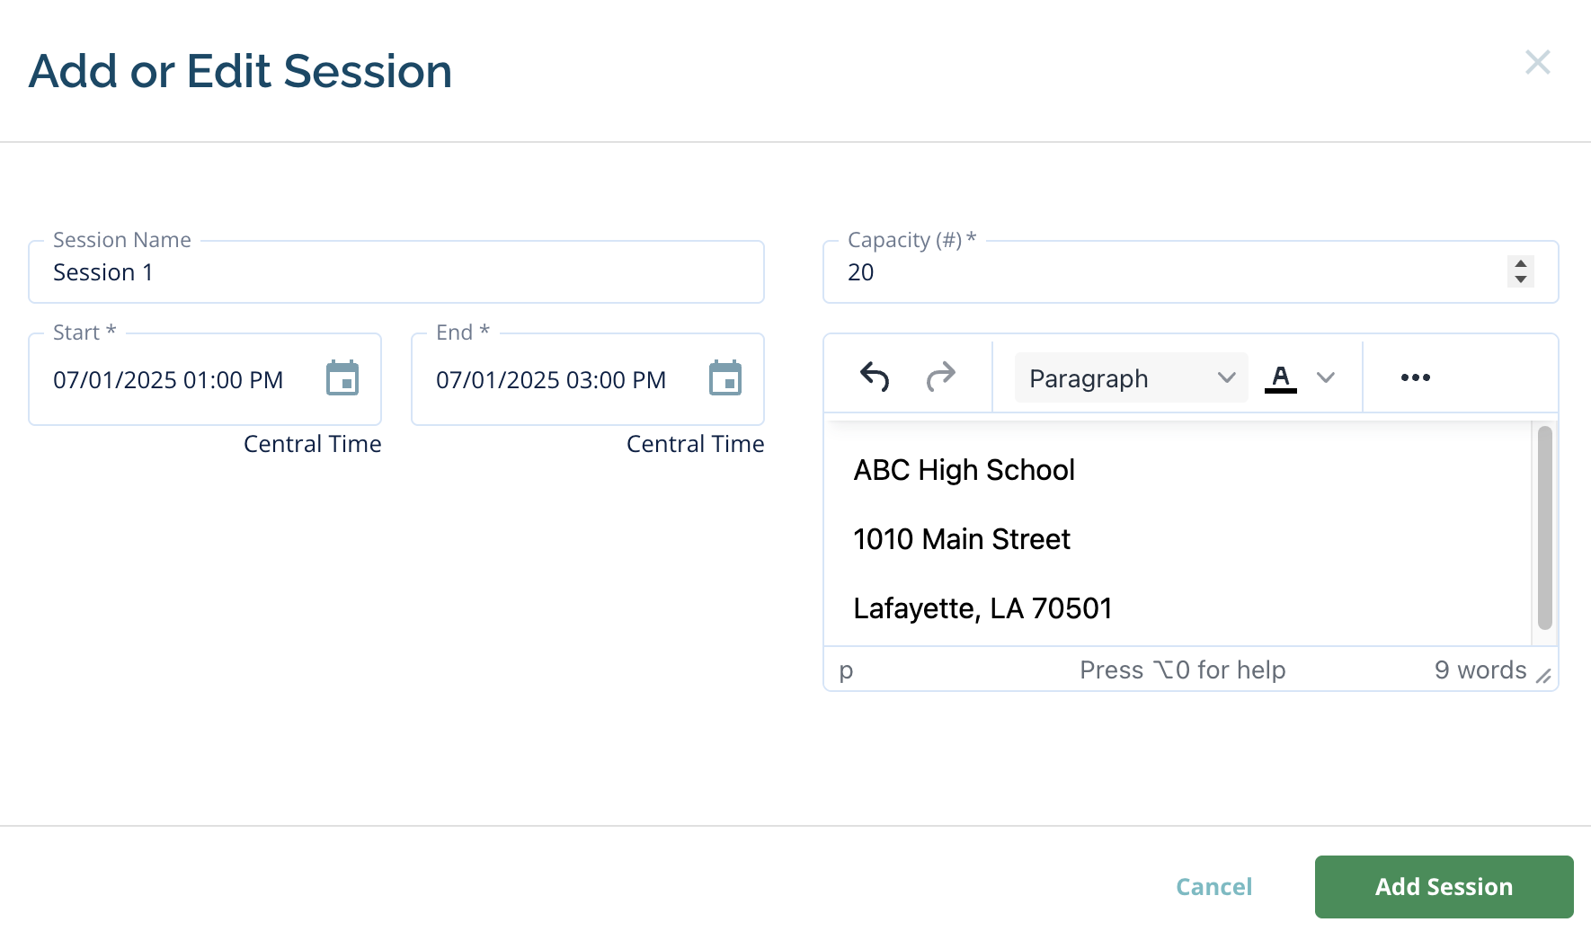This screenshot has width=1591, height=940.
Task: Open the Start date calendar picker
Action: pyautogui.click(x=342, y=378)
